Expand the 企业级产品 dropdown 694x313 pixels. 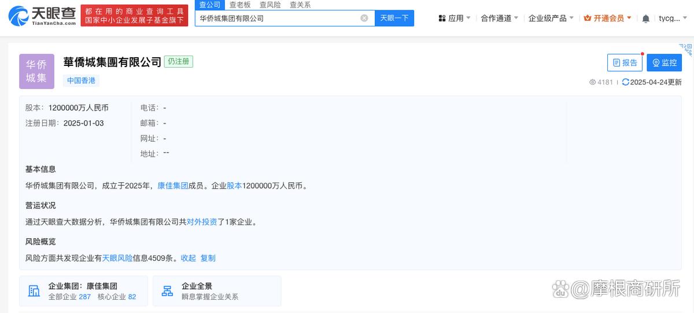(551, 19)
